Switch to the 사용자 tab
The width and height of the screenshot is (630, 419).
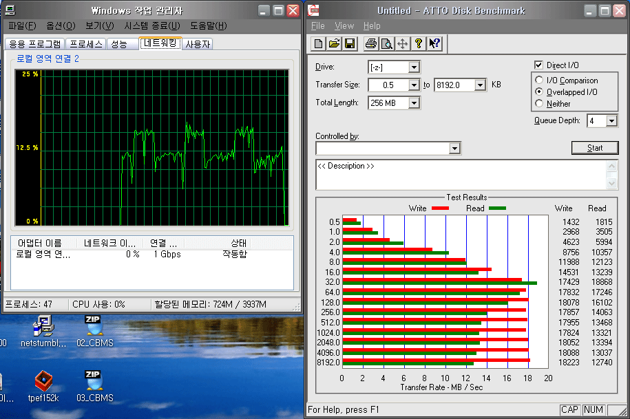[x=198, y=44]
